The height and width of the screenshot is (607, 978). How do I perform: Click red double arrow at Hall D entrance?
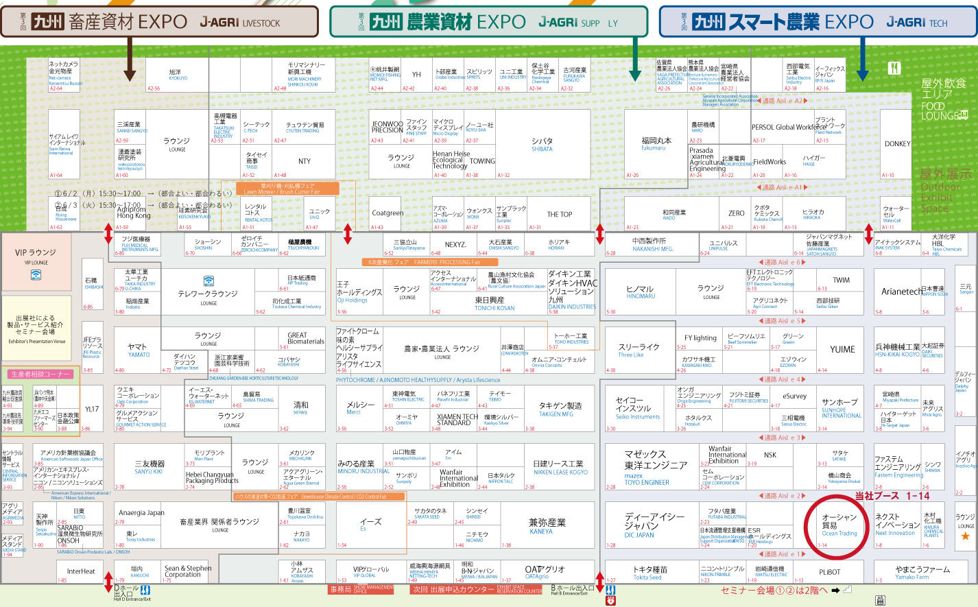coord(108,582)
